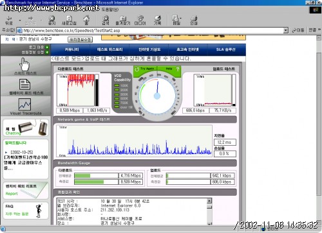322x233 pixels.
Task: Expand the address bar dropdown arrow
Action: [285, 30]
